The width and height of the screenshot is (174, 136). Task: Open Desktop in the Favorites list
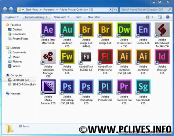pos(15,29)
